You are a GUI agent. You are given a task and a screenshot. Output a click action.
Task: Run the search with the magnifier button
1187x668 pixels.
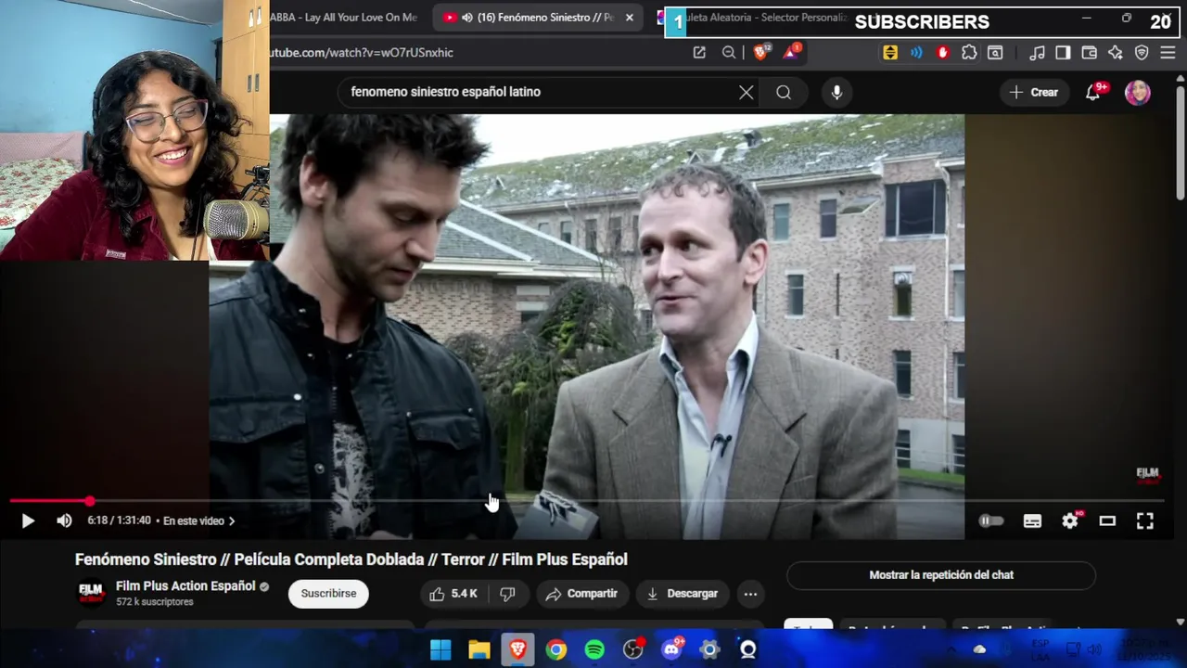click(784, 92)
